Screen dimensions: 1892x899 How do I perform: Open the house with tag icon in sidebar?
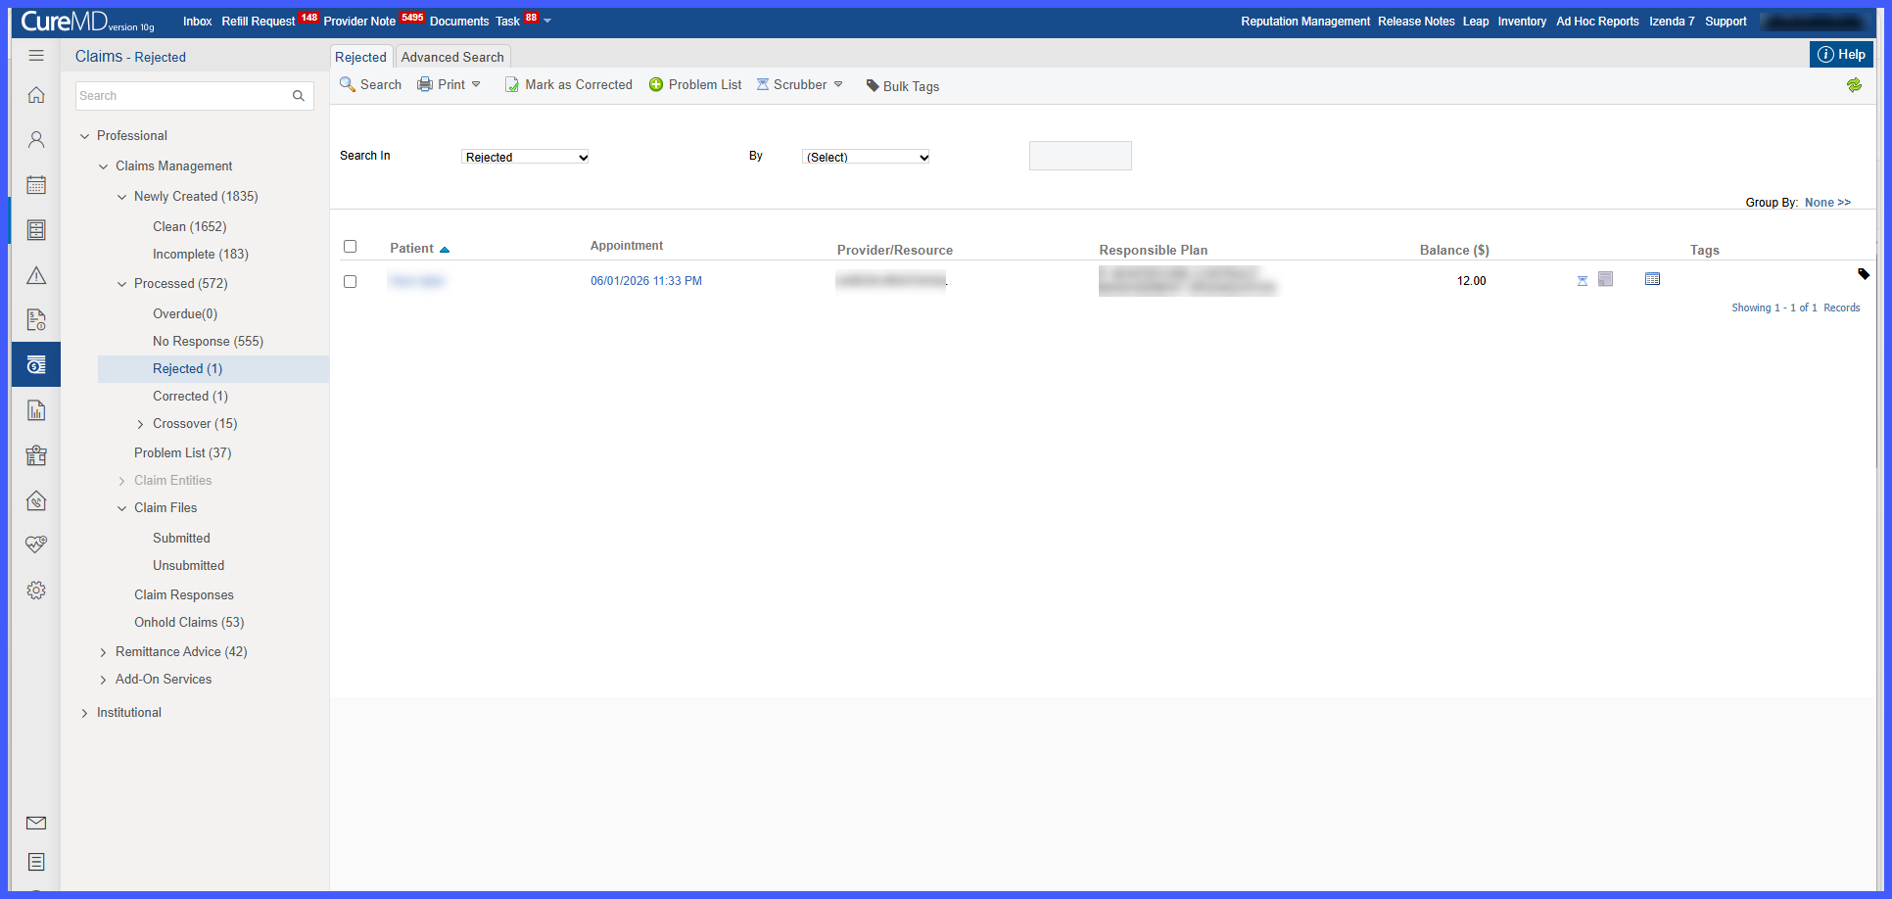[x=36, y=500]
